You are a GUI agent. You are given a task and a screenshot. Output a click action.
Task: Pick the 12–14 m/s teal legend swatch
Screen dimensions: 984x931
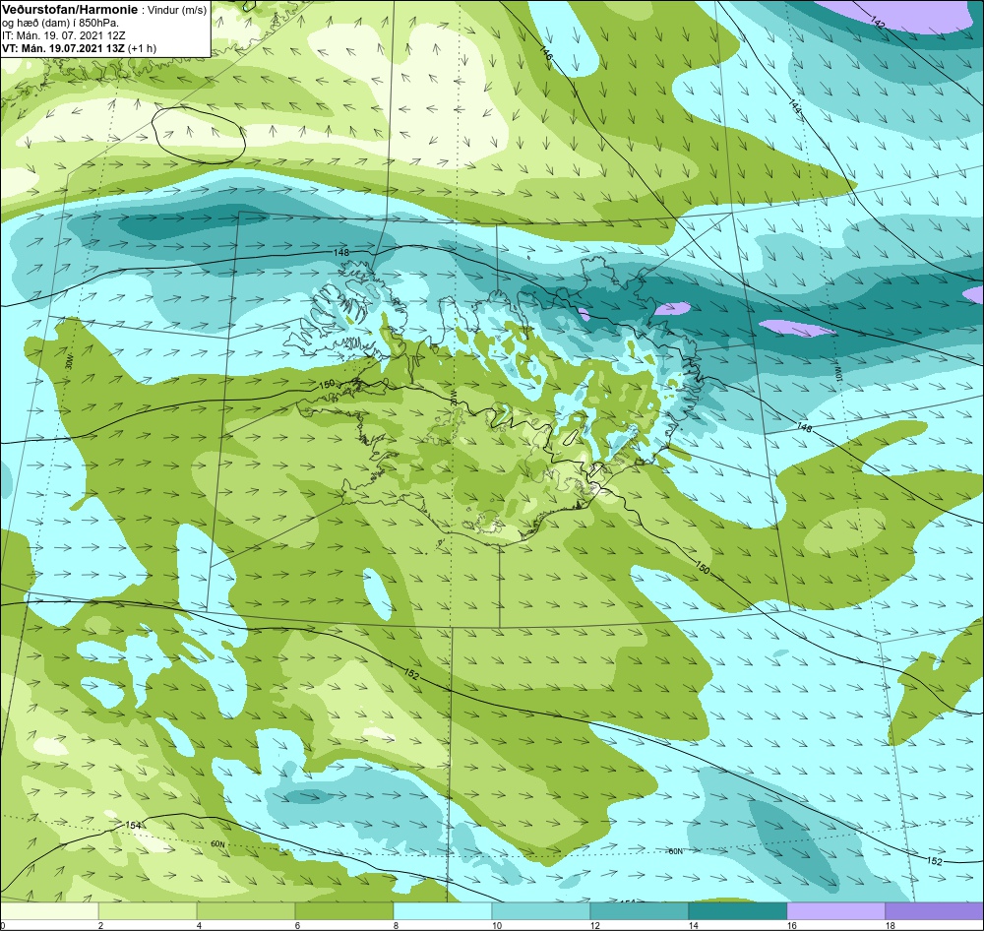point(640,910)
